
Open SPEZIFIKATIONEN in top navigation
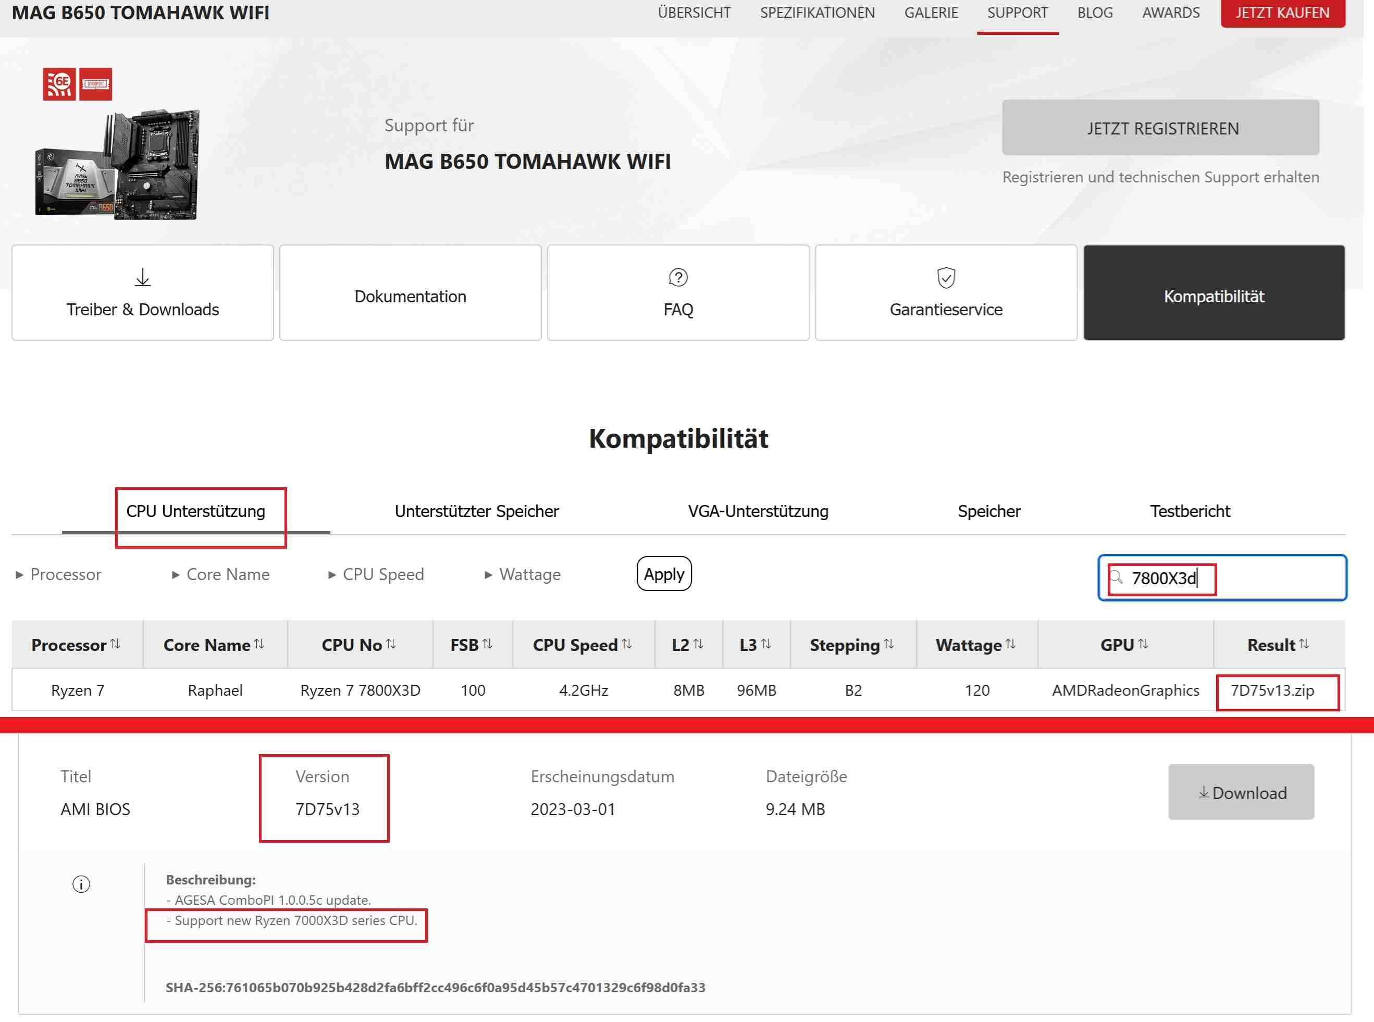817,13
